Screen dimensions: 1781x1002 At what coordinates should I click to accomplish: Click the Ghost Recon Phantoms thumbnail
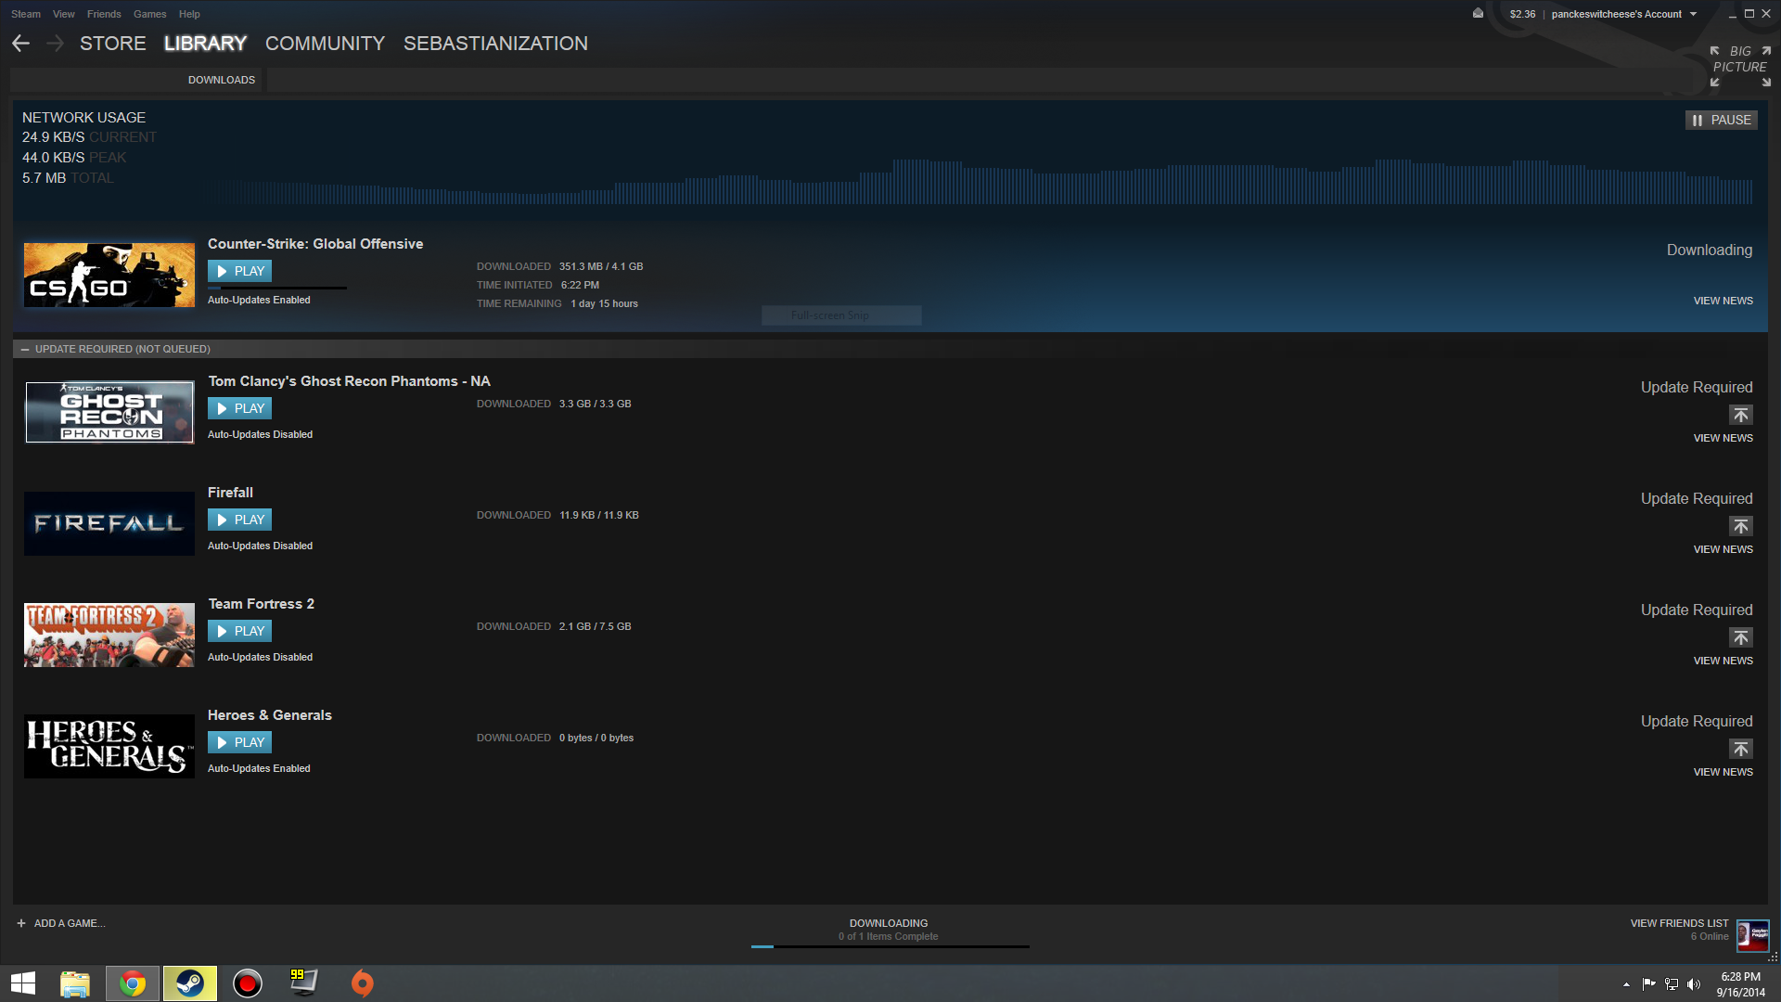(109, 412)
